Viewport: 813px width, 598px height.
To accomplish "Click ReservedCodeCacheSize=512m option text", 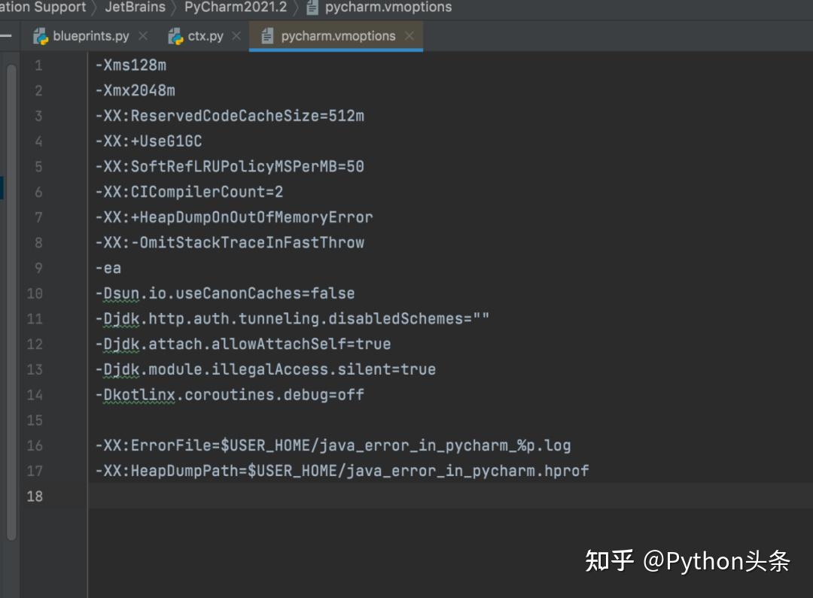I will pos(248,116).
